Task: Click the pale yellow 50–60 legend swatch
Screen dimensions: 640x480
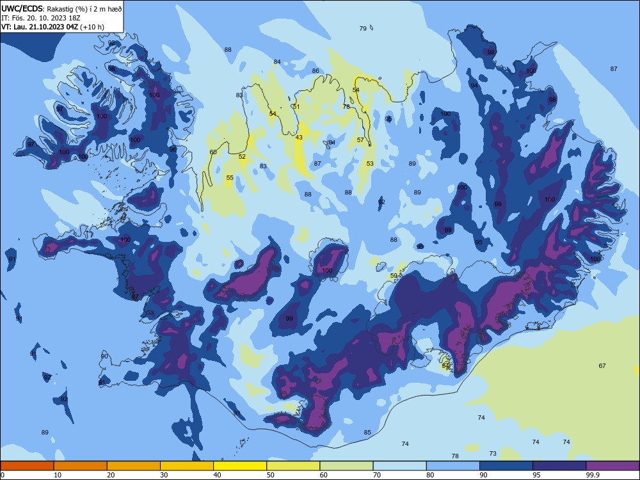Action: click(293, 466)
